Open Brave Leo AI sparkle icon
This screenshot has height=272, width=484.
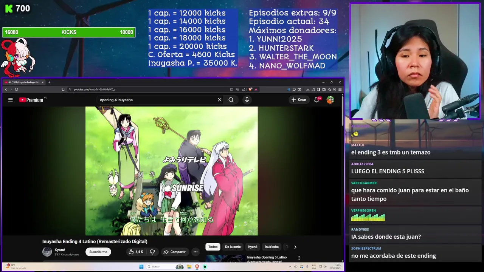[329, 90]
